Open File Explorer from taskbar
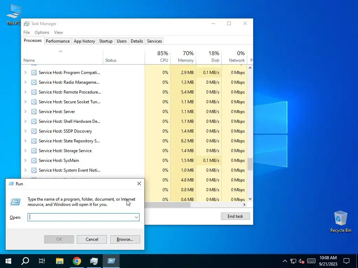The image size is (358, 268). (59, 261)
